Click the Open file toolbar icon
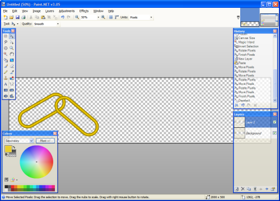This screenshot has width=280, height=201. (x=11, y=17)
